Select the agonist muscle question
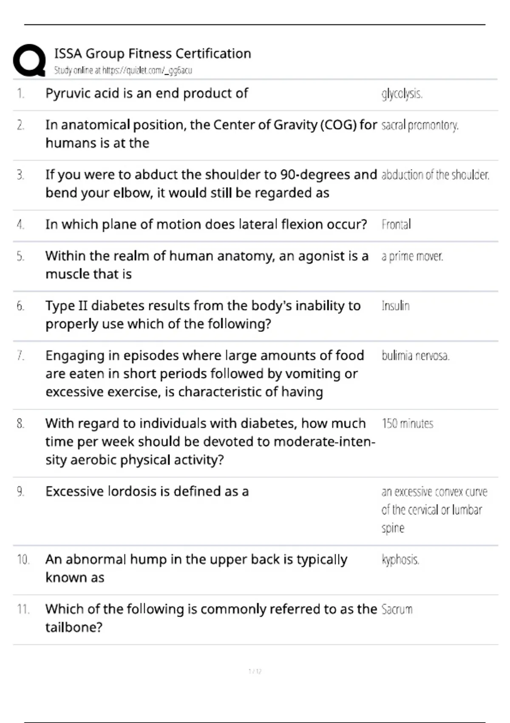 point(207,265)
